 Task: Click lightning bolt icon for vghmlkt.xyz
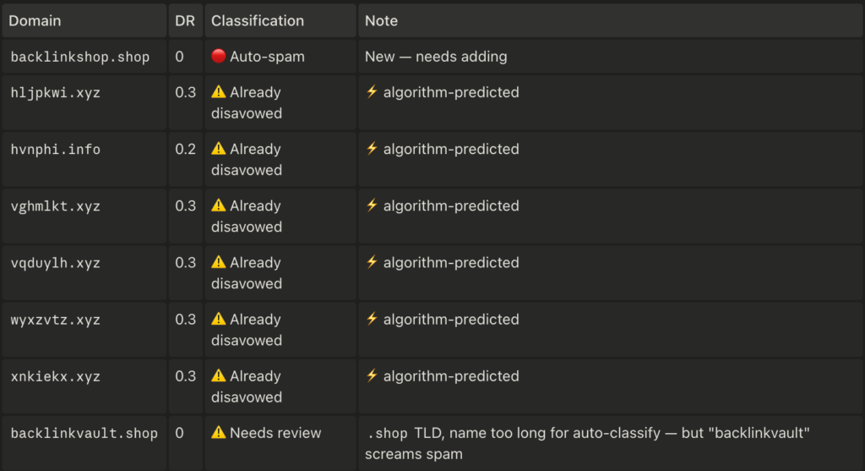click(372, 205)
